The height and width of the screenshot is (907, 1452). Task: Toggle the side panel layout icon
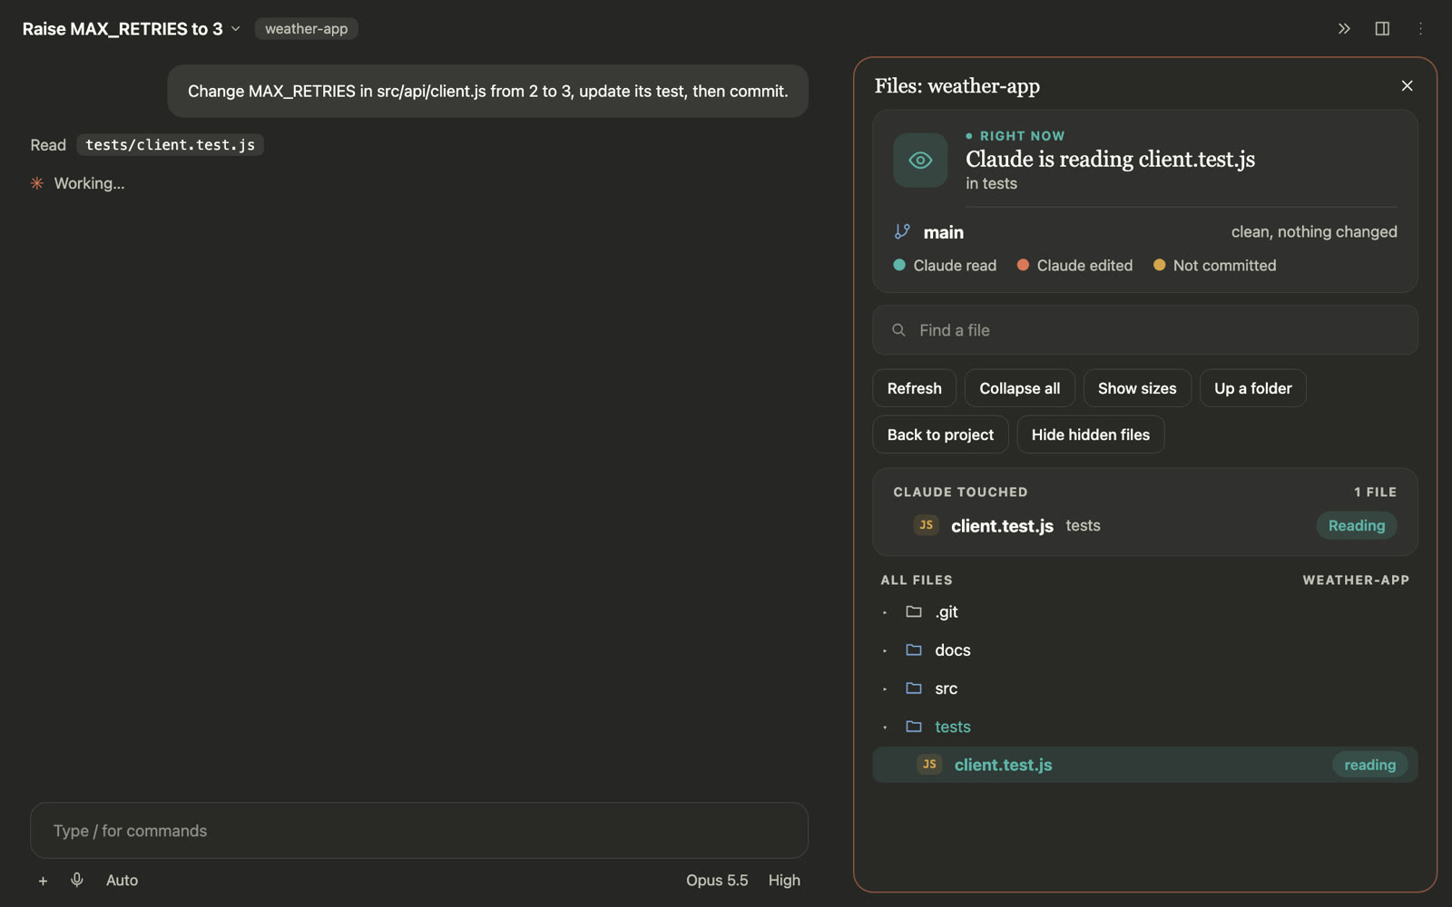click(x=1382, y=29)
